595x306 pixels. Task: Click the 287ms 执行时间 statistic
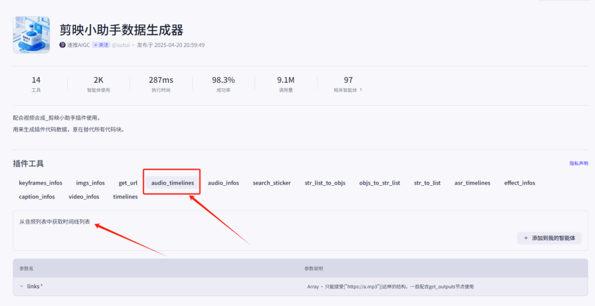161,84
